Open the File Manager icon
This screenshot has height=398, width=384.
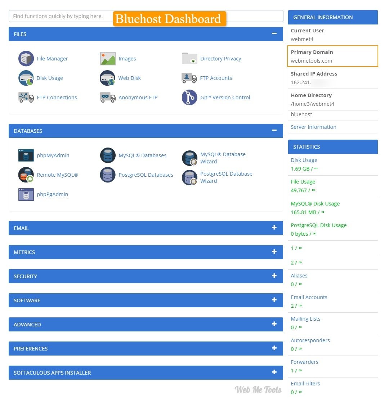point(26,58)
